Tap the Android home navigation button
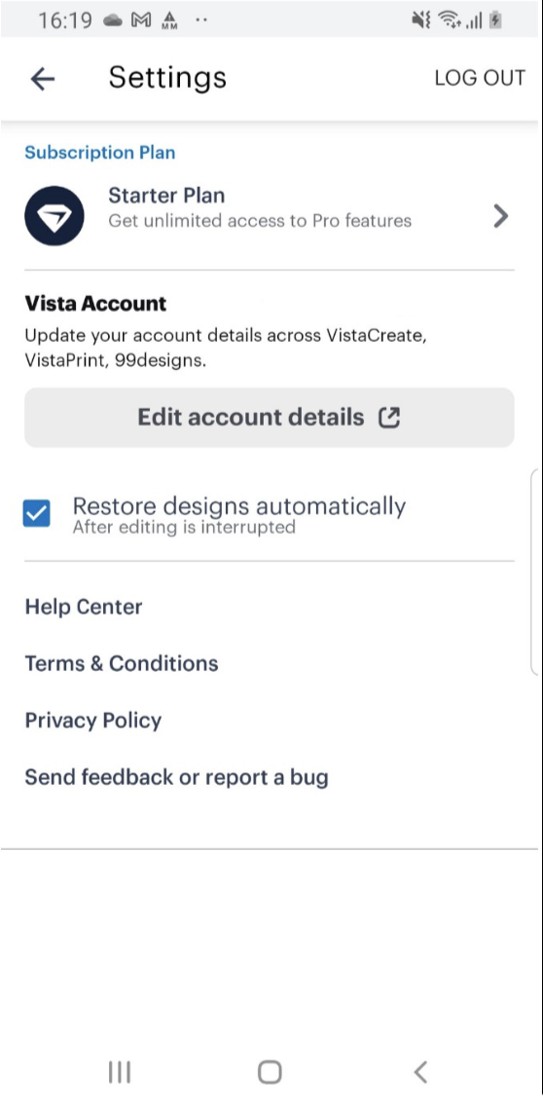The image size is (543, 1110). tap(270, 1072)
